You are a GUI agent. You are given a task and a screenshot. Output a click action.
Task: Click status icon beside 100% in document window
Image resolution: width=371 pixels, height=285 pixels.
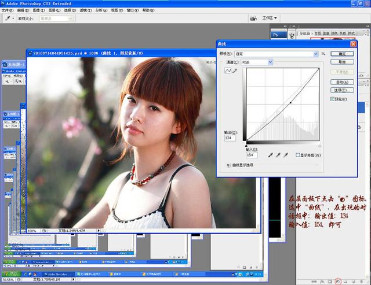[44, 231]
